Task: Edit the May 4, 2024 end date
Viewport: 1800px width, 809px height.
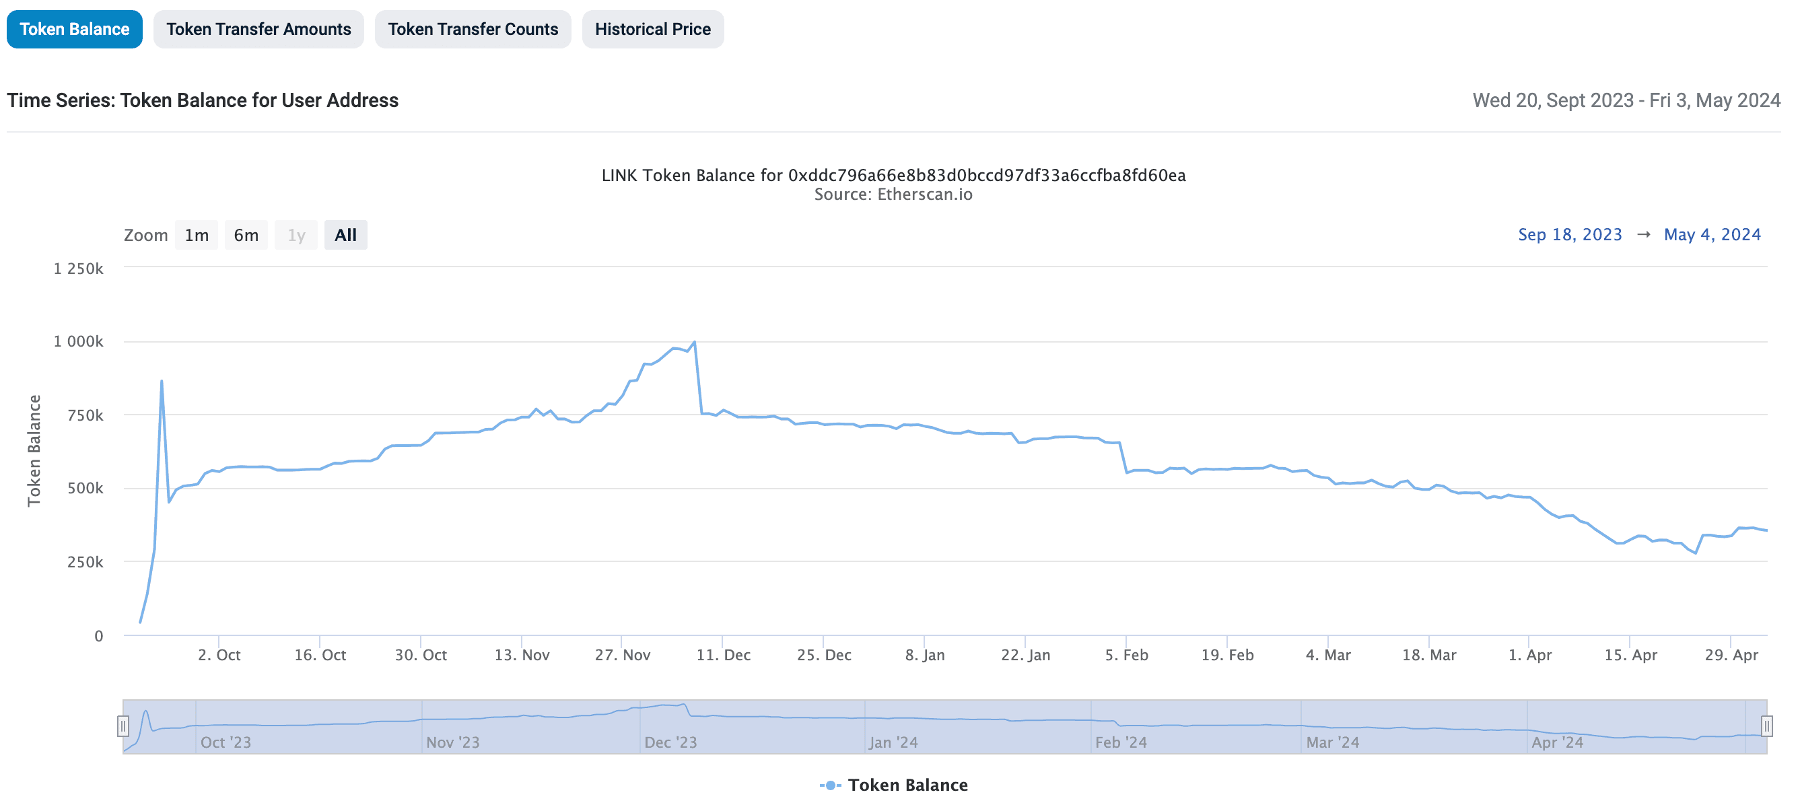Action: (x=1712, y=235)
